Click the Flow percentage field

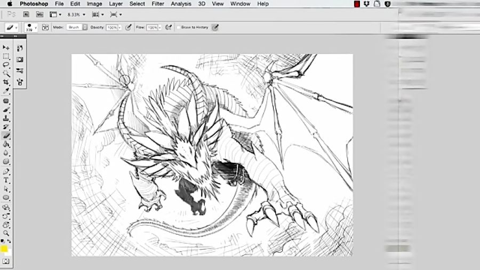click(x=152, y=28)
